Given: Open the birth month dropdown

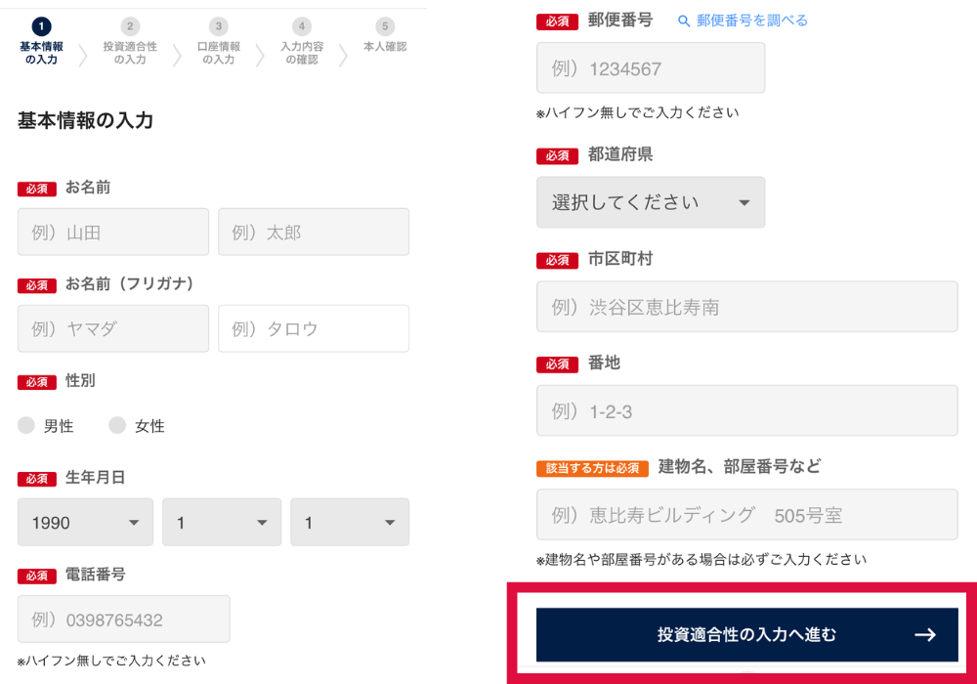Looking at the screenshot, I should [222, 523].
